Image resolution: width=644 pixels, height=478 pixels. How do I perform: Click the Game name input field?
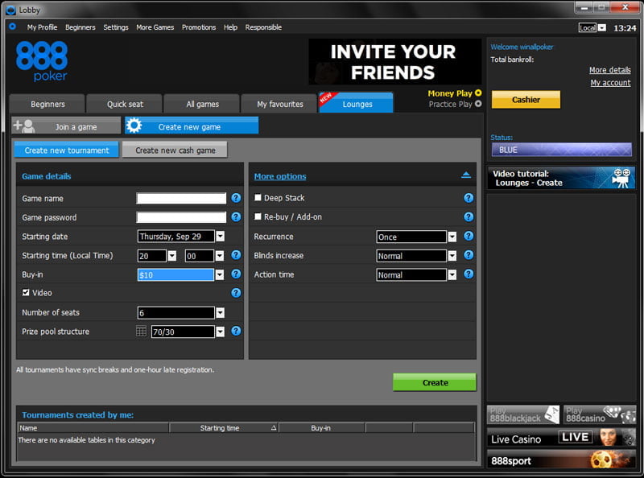coord(181,198)
